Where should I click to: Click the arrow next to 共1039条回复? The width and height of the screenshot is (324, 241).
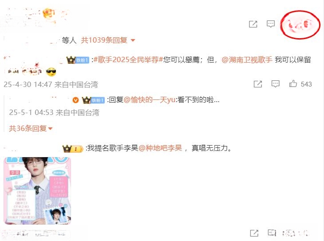pos(133,40)
